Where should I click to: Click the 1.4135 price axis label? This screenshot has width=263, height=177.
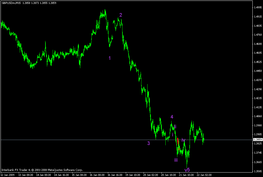click(x=258, y=107)
